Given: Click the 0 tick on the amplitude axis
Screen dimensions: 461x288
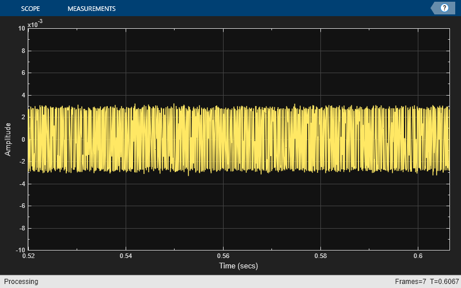Looking at the screenshot, I should pyautogui.click(x=23, y=139).
